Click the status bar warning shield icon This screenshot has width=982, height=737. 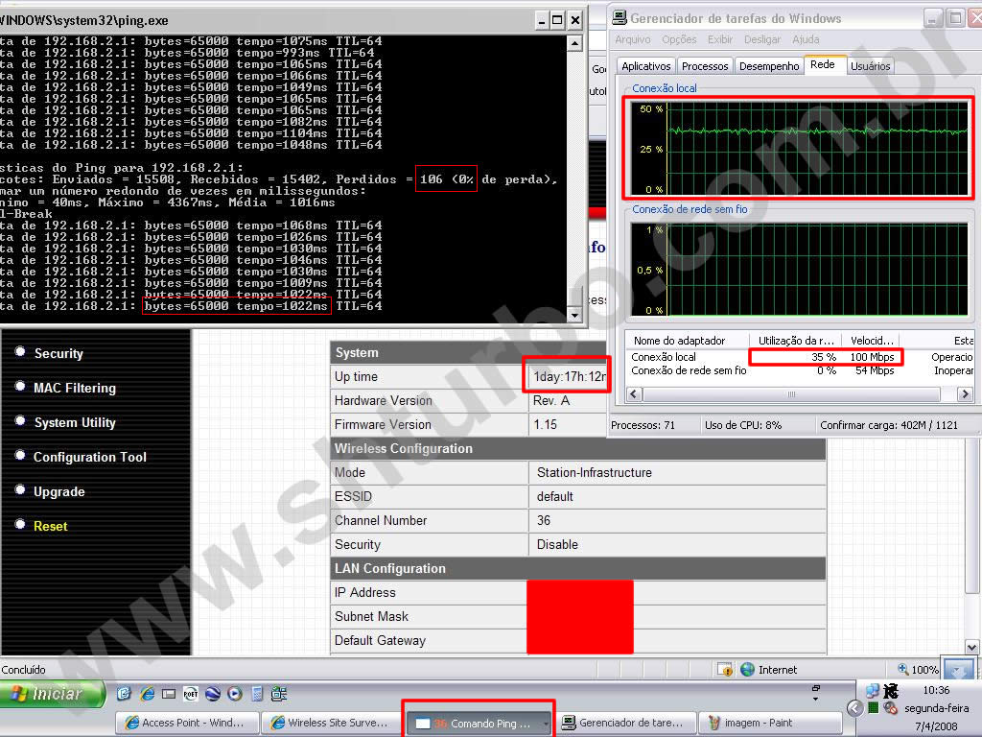(725, 669)
